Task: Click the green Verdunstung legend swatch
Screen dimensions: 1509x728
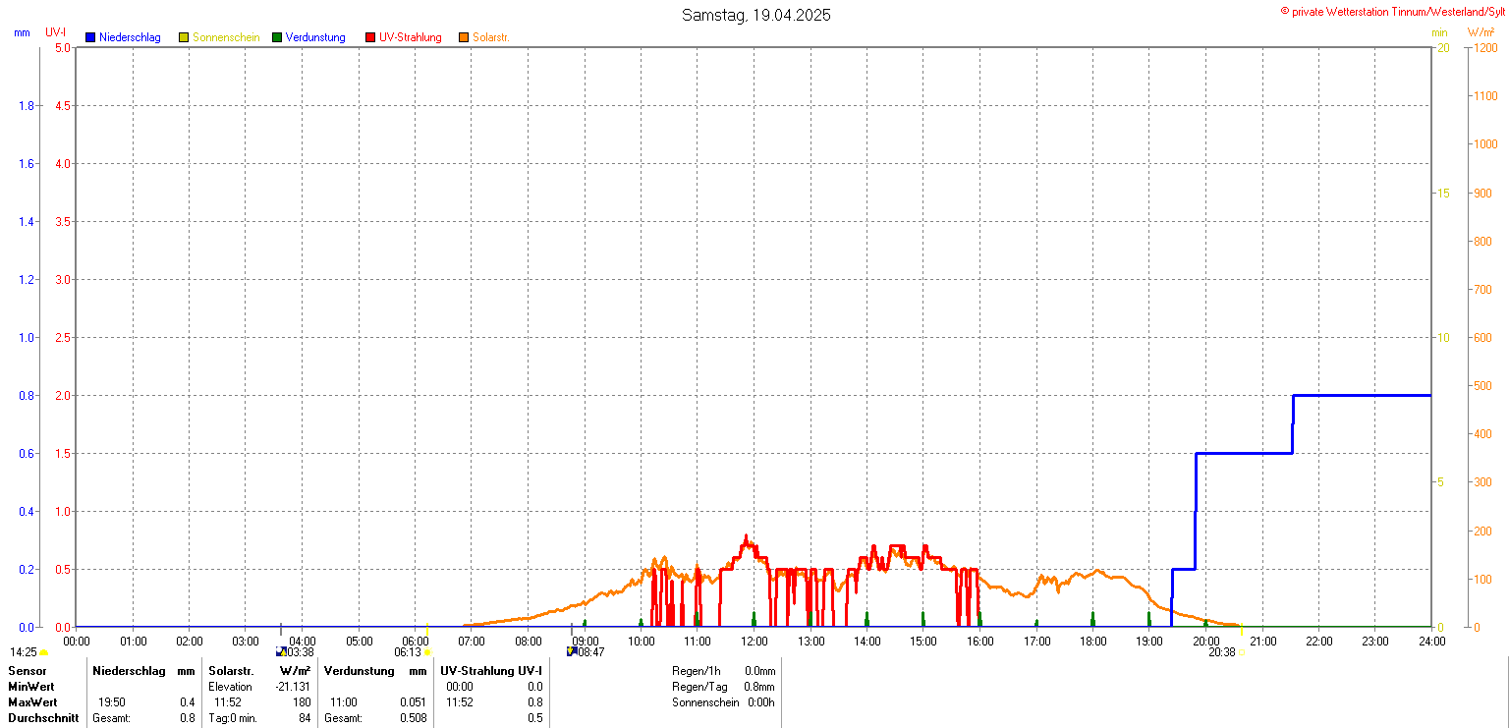Action: coord(277,37)
